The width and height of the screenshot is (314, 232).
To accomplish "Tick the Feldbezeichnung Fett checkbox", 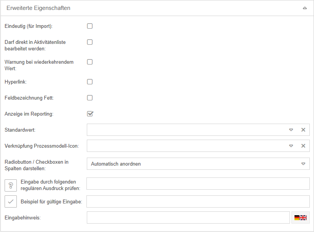I will (90, 98).
